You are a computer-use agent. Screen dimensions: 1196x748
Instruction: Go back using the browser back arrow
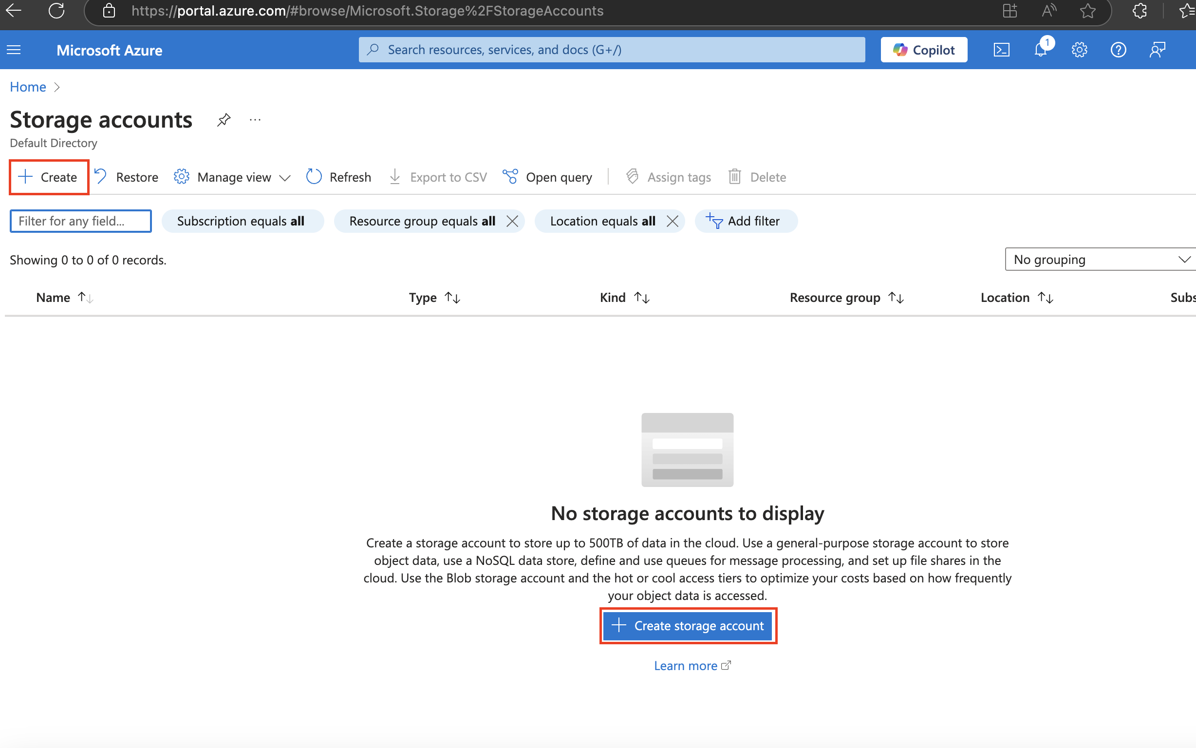(14, 10)
